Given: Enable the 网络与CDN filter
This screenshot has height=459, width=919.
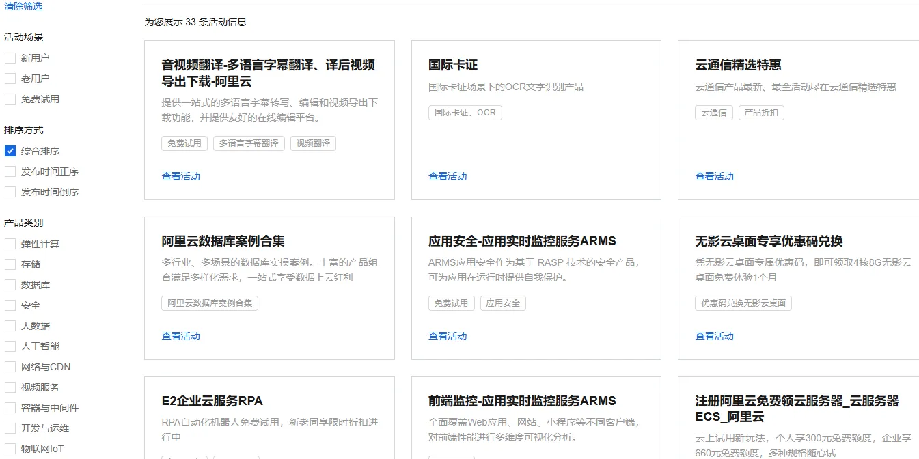Looking at the screenshot, I should tap(10, 367).
